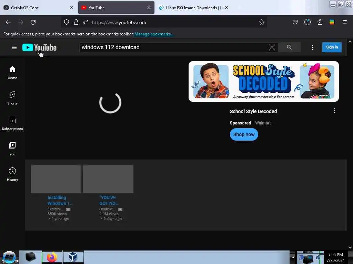Open the You section
Viewport: 353px width, 264px height.
click(12, 149)
